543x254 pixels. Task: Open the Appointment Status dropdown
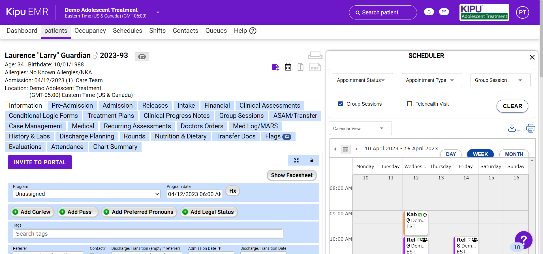coord(363,80)
